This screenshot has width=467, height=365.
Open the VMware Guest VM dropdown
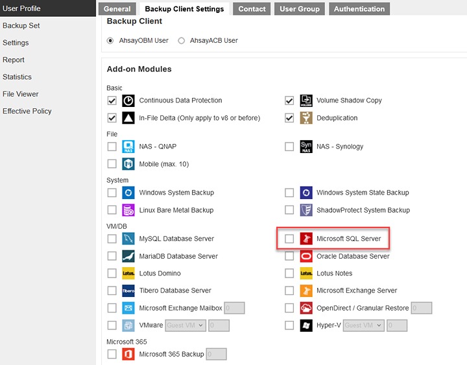(185, 325)
